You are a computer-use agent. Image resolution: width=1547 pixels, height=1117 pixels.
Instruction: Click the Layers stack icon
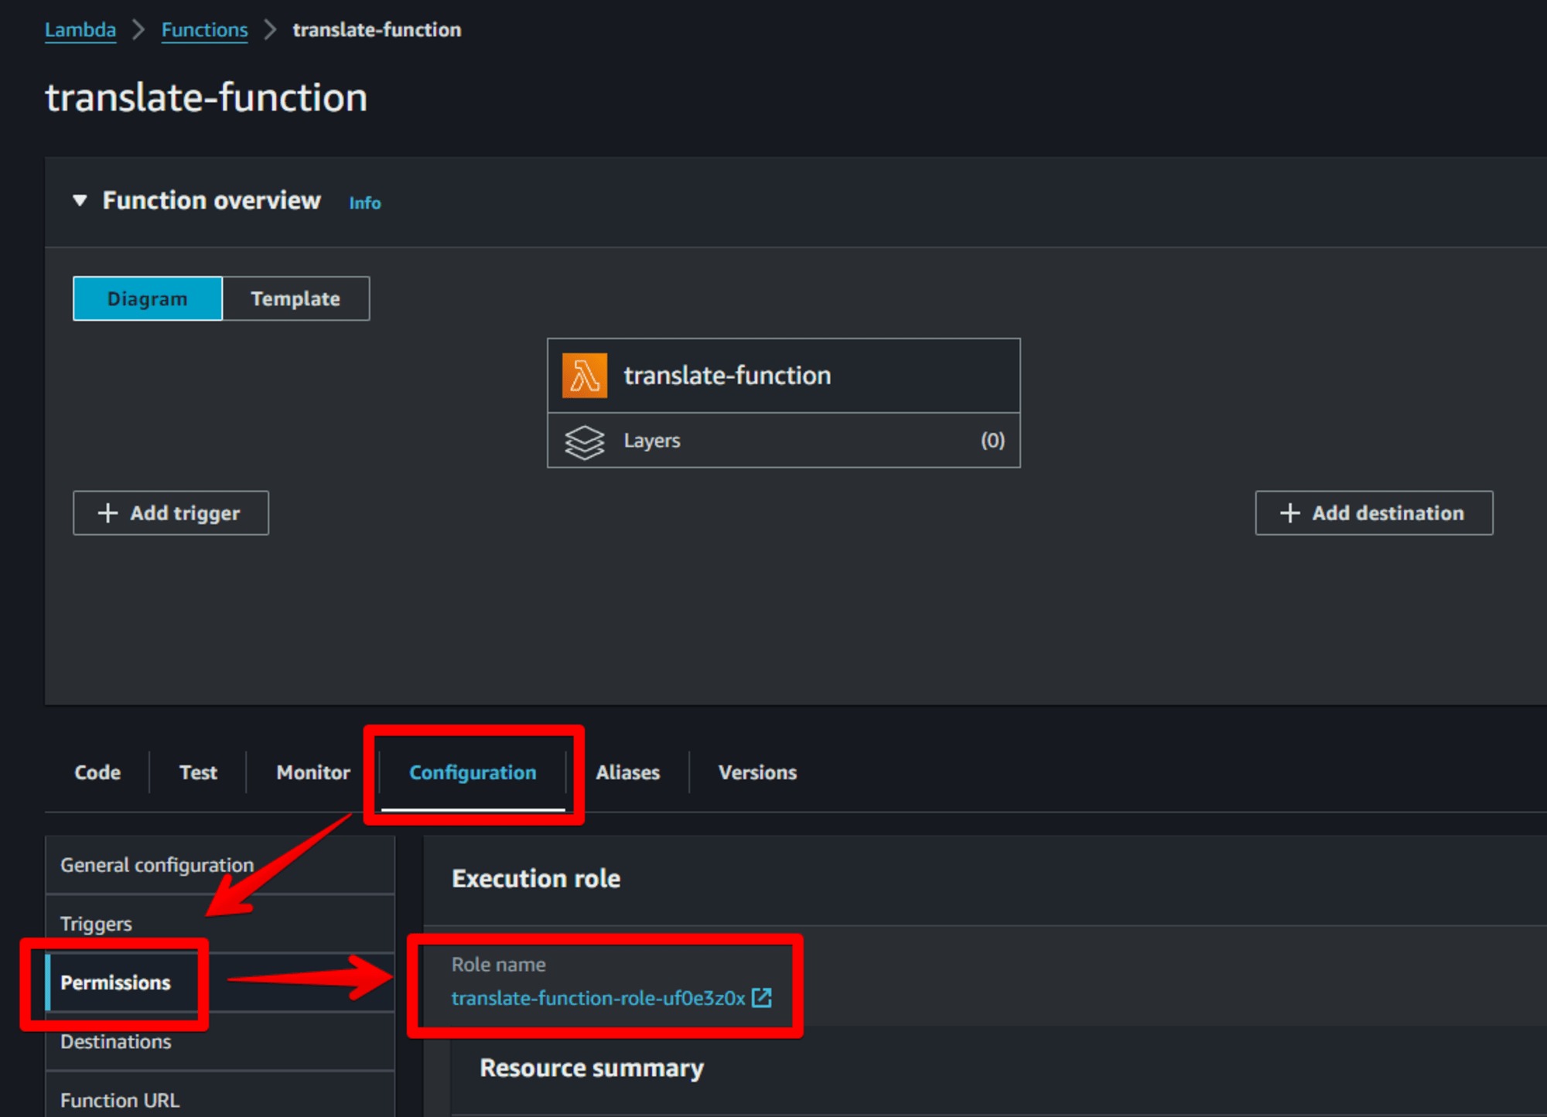point(584,442)
